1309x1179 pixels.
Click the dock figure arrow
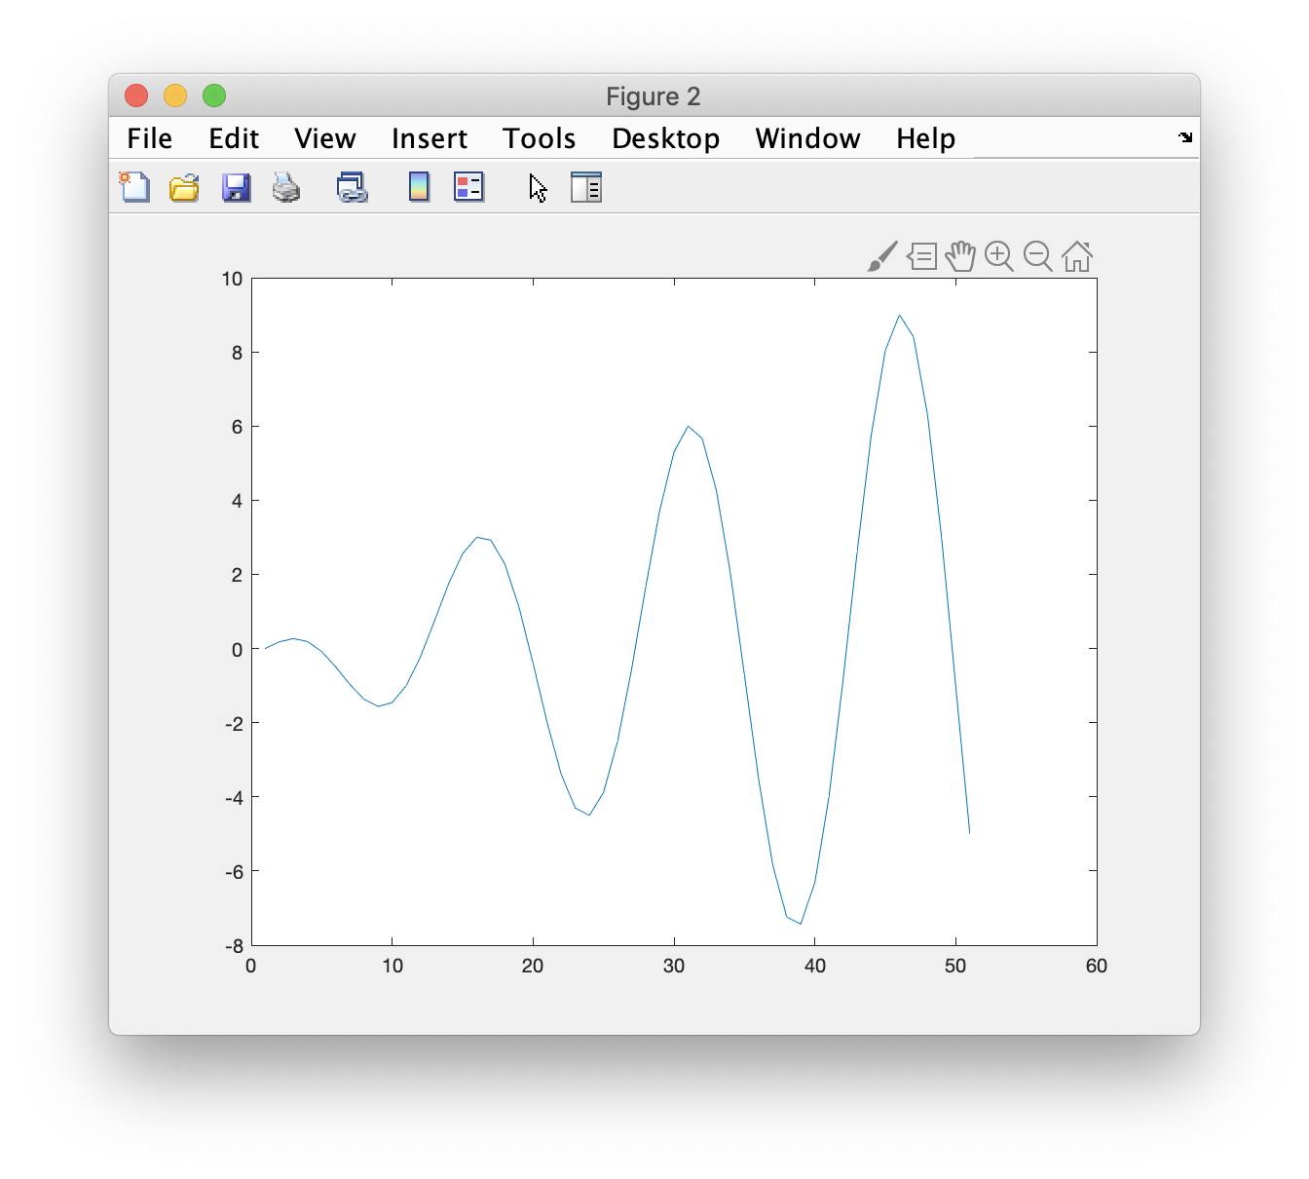click(x=1185, y=137)
